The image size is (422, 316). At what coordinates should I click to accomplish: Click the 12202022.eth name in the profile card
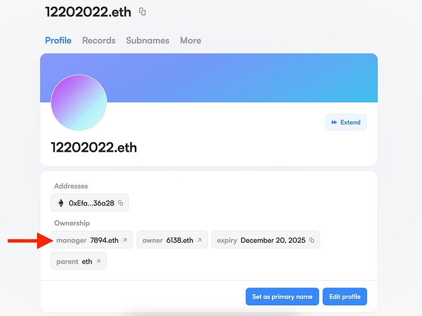pos(94,147)
